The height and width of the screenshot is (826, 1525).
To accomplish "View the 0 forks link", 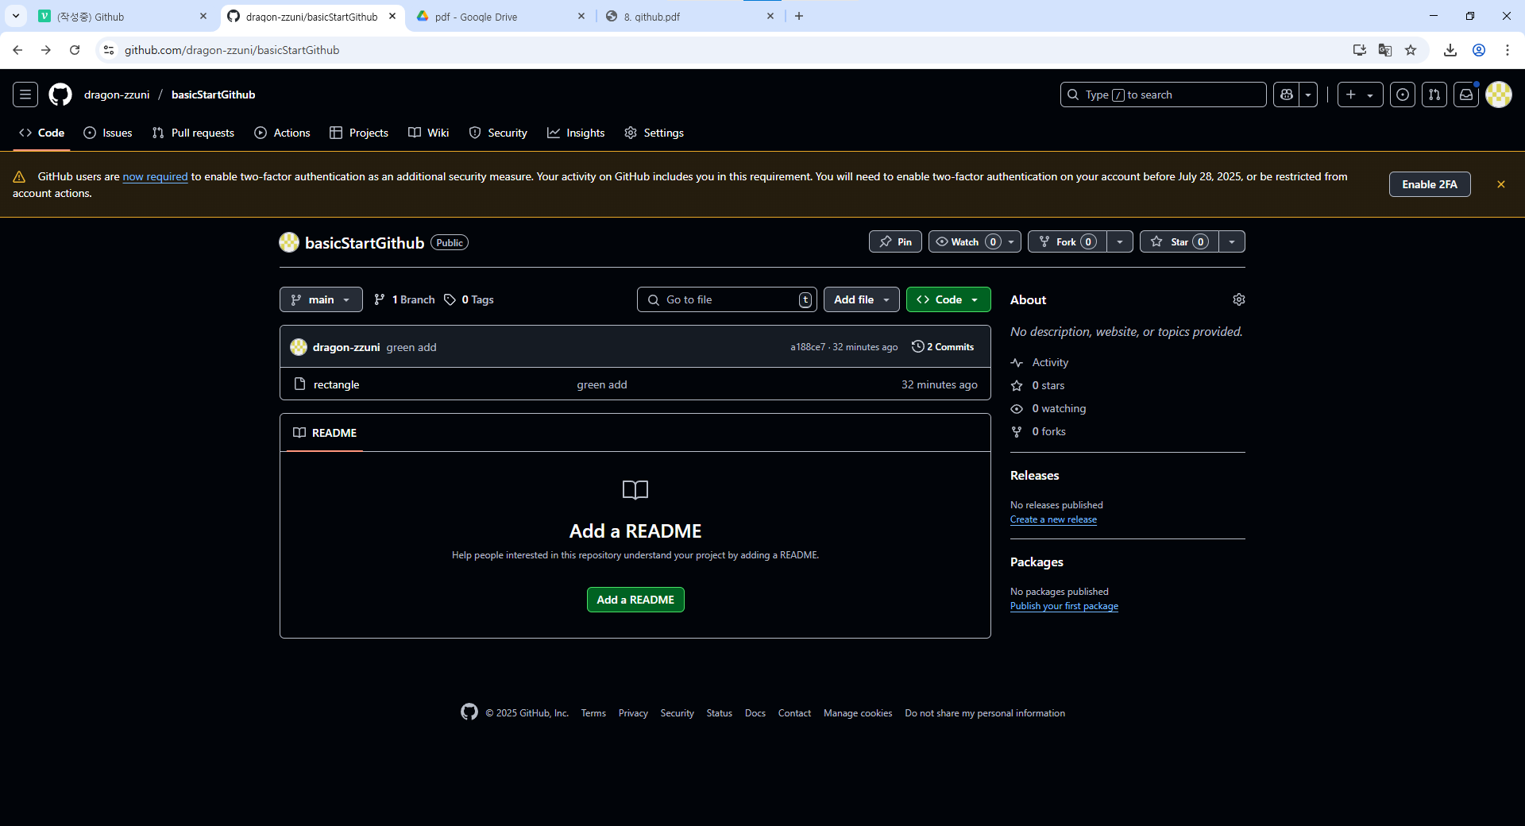I will [x=1048, y=431].
